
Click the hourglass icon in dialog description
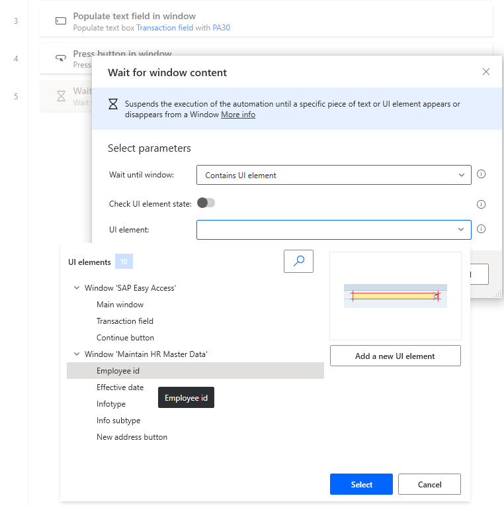[113, 104]
